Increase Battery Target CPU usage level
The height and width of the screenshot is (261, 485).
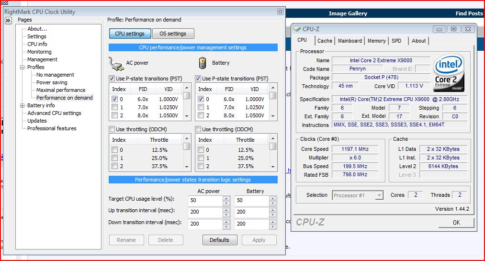tap(272, 199)
